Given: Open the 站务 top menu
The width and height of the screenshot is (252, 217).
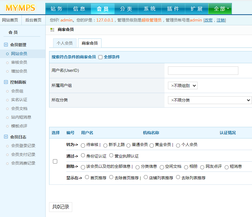Looking at the screenshot, I should pyautogui.click(x=57, y=9).
